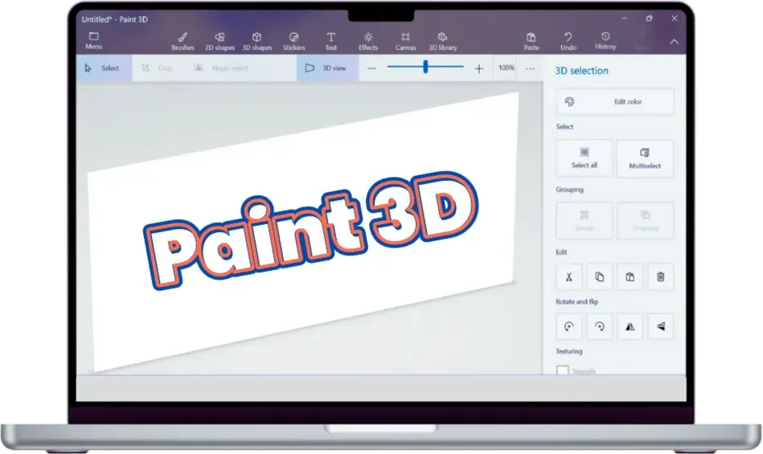Image resolution: width=763 pixels, height=454 pixels.
Task: Open the three-dot more options menu
Action: 530,68
